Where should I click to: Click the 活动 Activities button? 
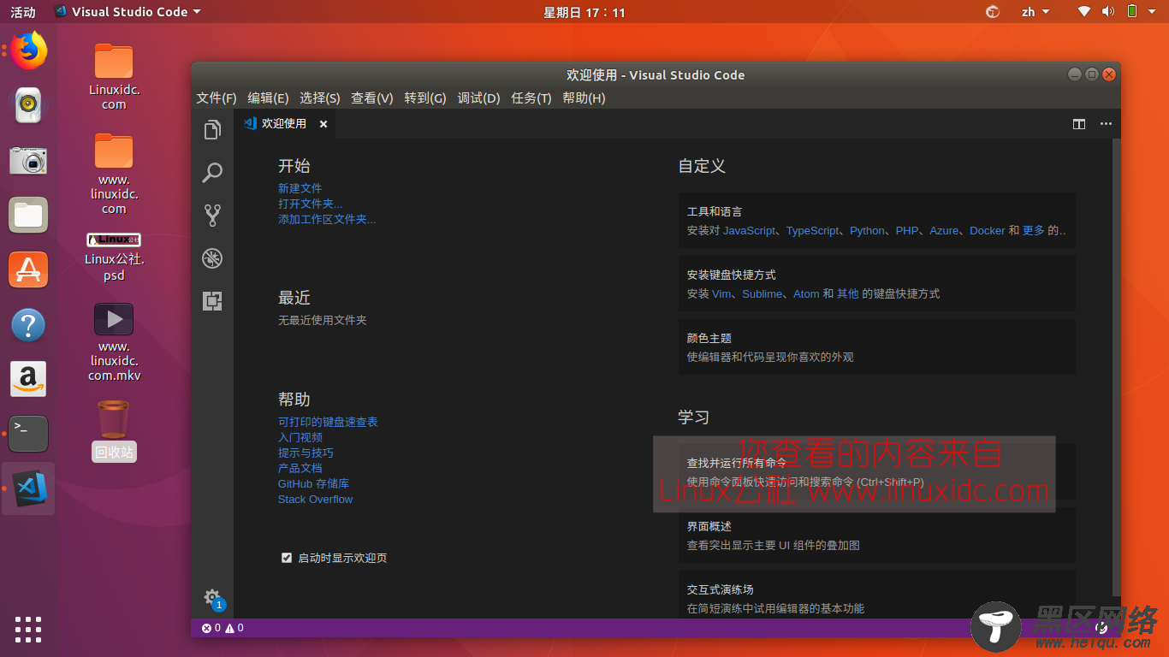point(23,12)
